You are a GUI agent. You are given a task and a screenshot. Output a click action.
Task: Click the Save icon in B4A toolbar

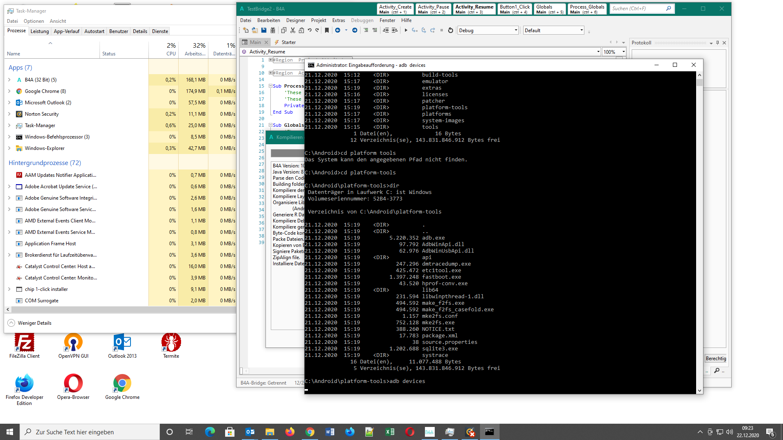tap(264, 30)
